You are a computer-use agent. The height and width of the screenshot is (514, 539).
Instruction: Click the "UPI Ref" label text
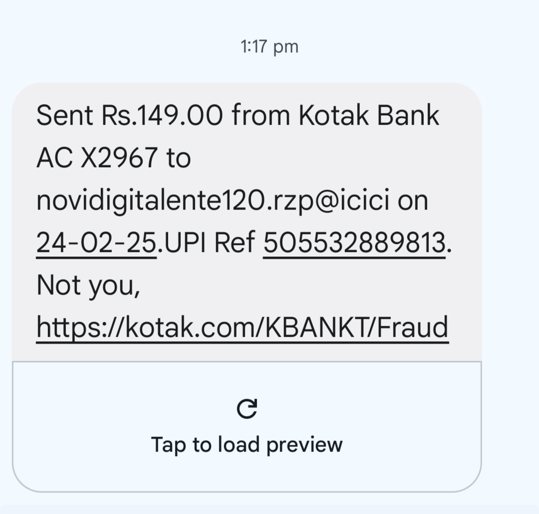pyautogui.click(x=210, y=243)
